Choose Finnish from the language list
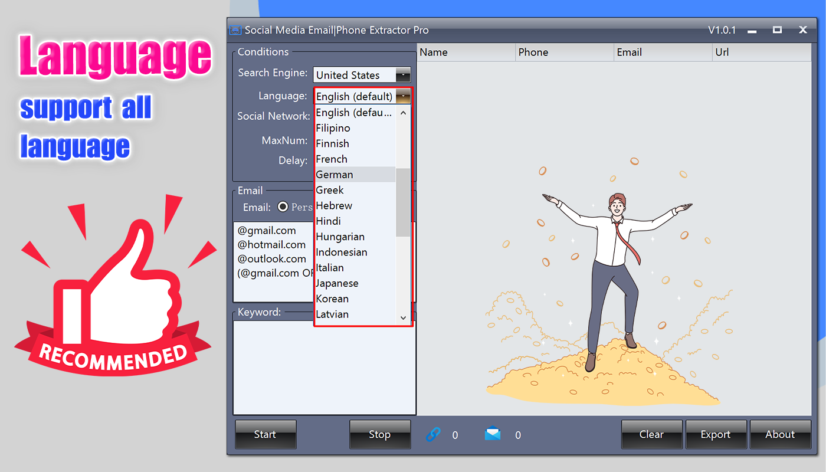This screenshot has width=826, height=472. [355, 143]
